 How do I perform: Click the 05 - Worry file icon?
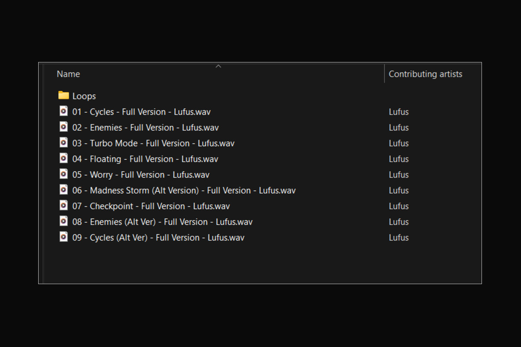click(x=64, y=174)
